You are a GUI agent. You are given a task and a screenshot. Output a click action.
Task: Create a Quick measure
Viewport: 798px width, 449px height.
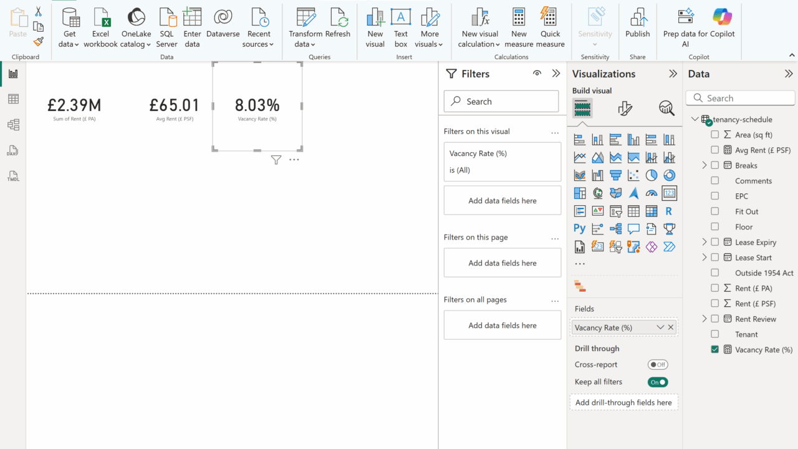point(550,28)
